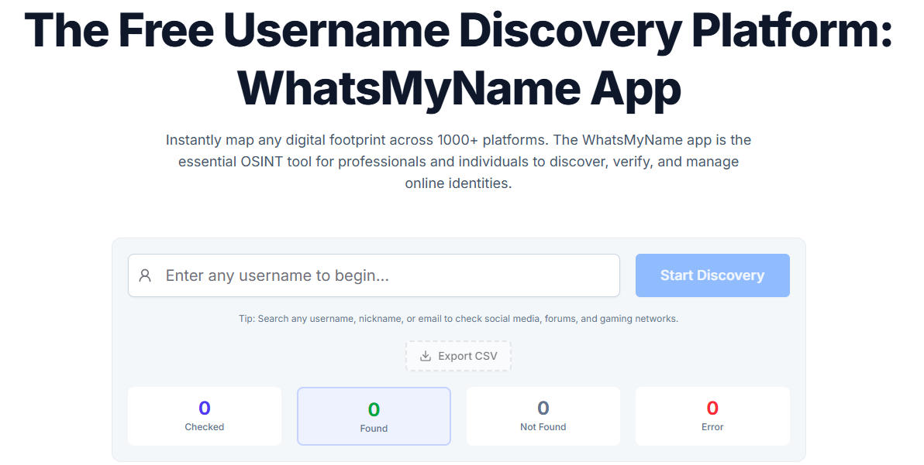Screen dimensions: 924x465
Task: Click the username search input field
Action: [374, 275]
